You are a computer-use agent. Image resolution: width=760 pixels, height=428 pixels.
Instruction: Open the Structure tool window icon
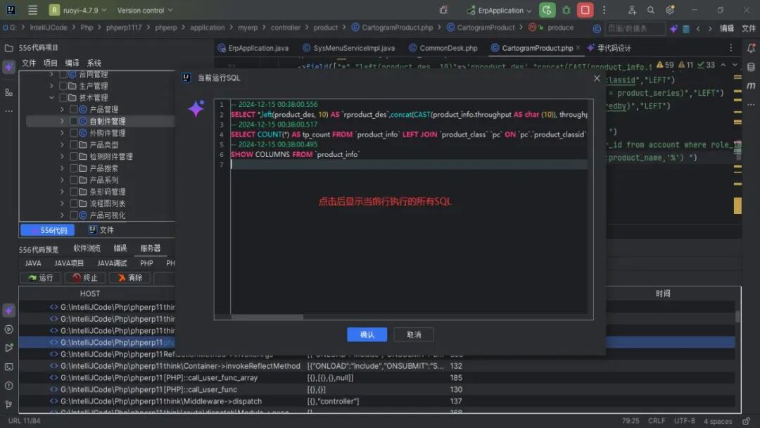[8, 92]
